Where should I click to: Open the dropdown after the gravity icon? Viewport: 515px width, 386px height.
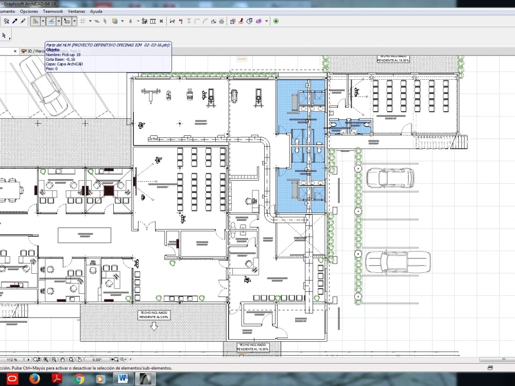(x=138, y=21)
